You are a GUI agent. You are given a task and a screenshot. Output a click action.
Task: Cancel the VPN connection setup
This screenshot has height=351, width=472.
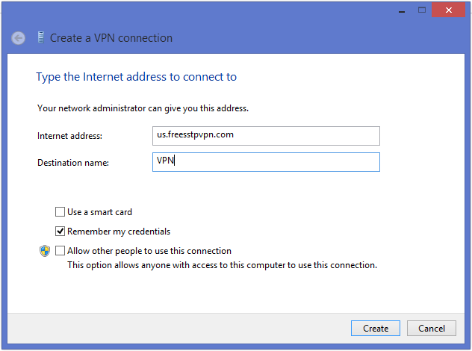tap(432, 329)
